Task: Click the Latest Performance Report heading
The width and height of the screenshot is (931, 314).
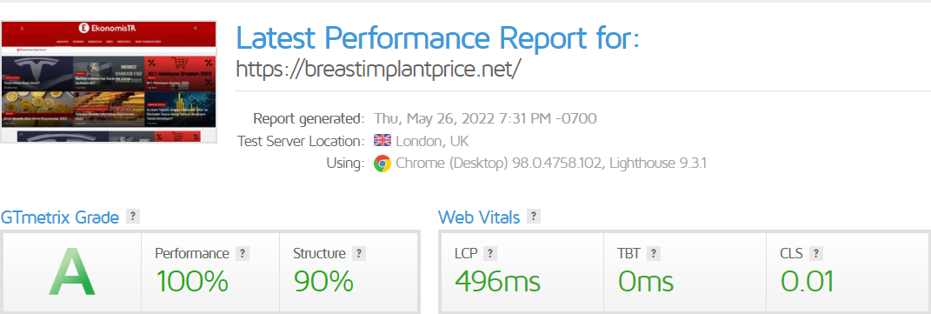Action: coord(437,38)
